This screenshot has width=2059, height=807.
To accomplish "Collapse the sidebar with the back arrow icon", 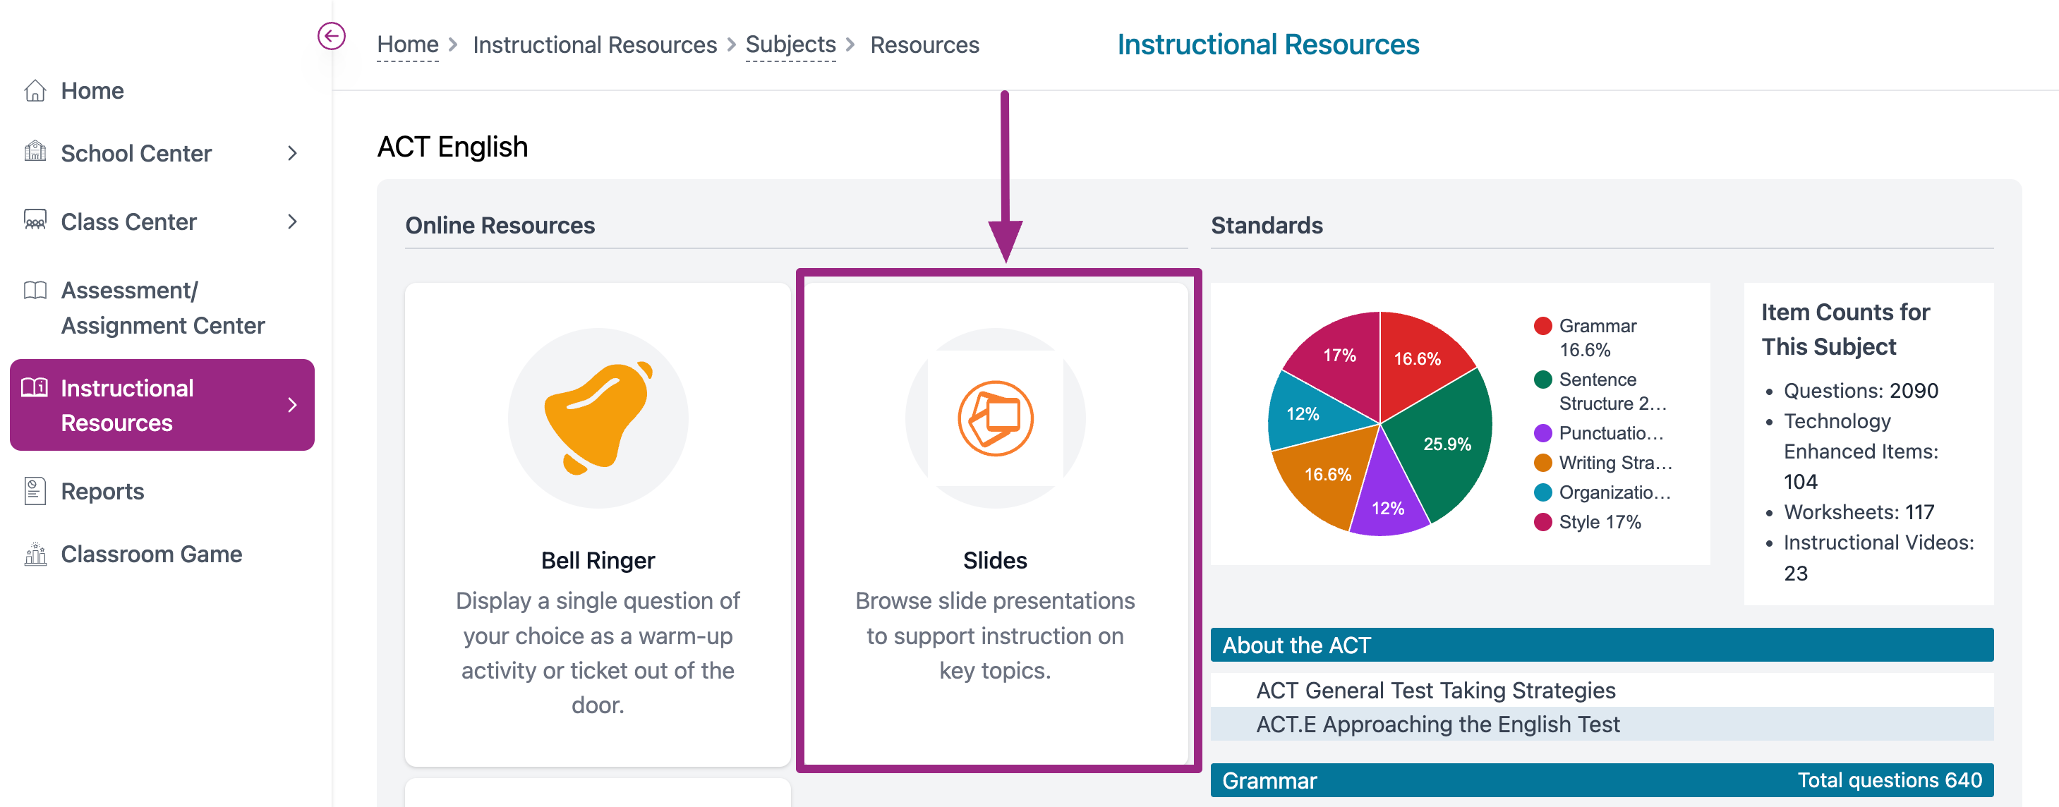I will [x=331, y=36].
